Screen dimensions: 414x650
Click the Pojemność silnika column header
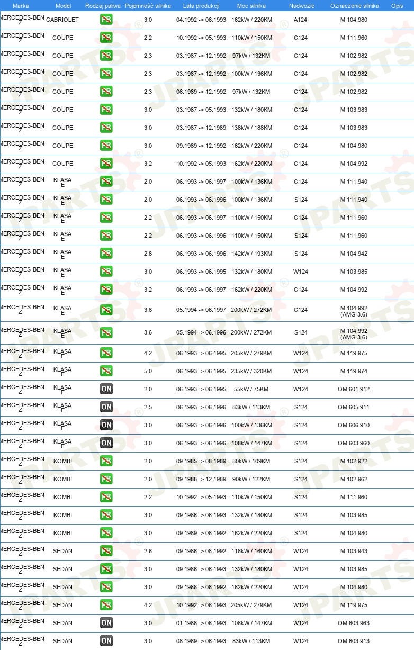148,6
